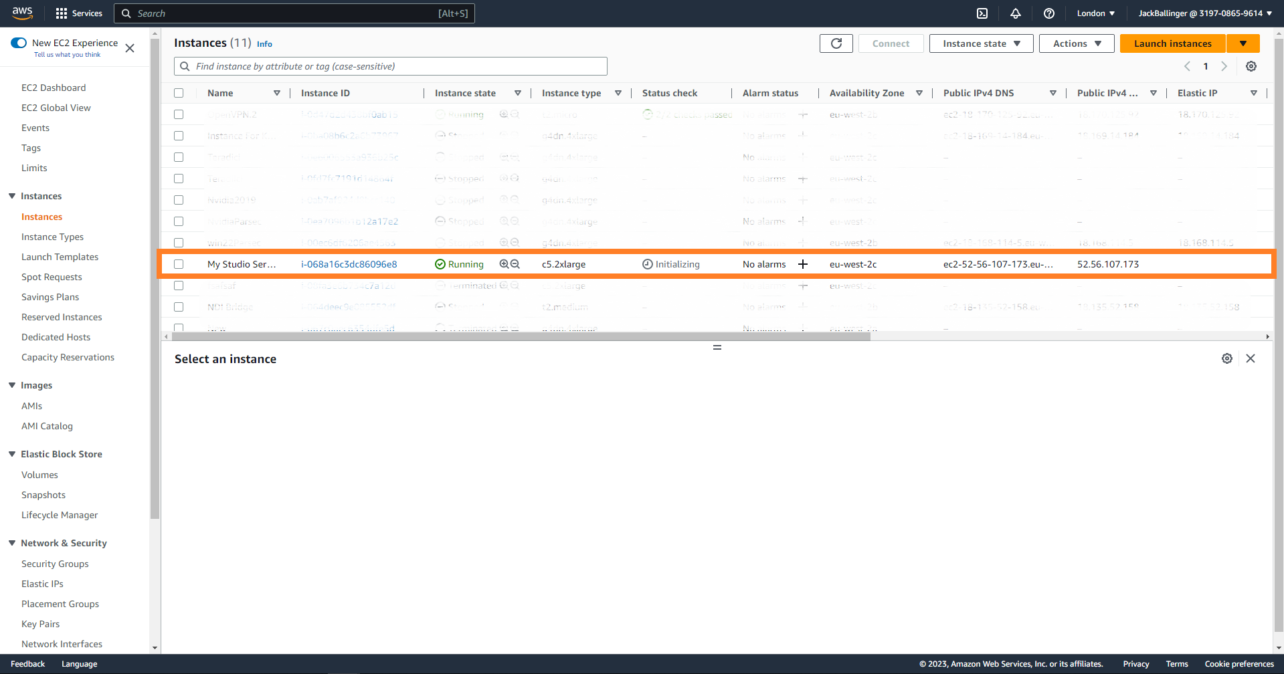Click Elastic IPs in sidebar
The width and height of the screenshot is (1284, 674).
pyautogui.click(x=42, y=584)
